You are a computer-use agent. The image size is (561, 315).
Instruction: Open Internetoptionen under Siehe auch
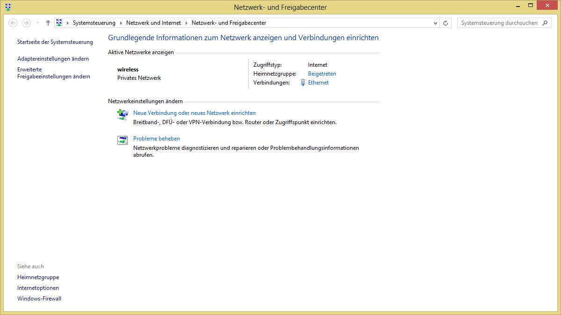(x=38, y=288)
